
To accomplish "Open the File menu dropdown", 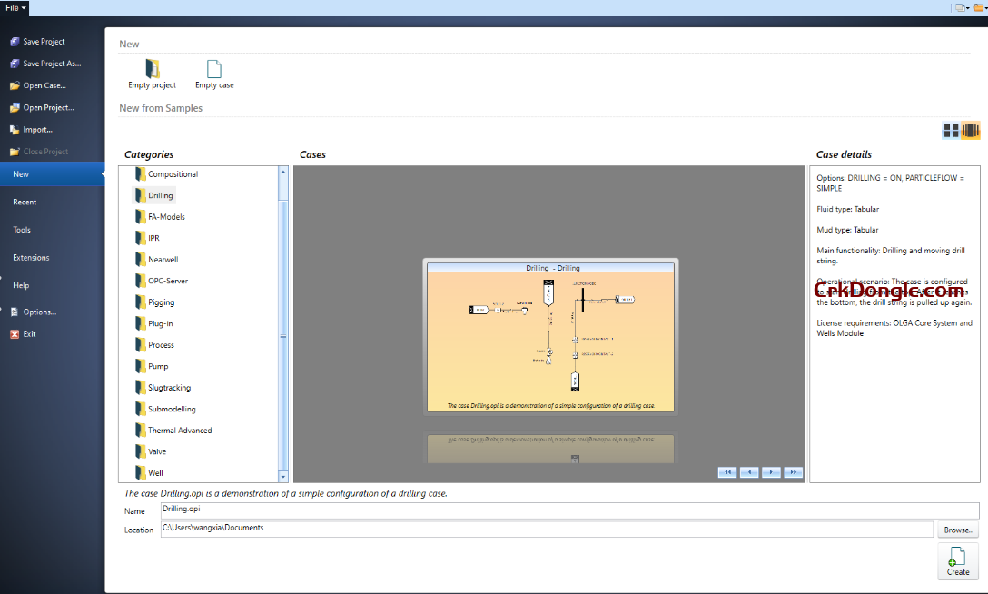I will (x=14, y=7).
